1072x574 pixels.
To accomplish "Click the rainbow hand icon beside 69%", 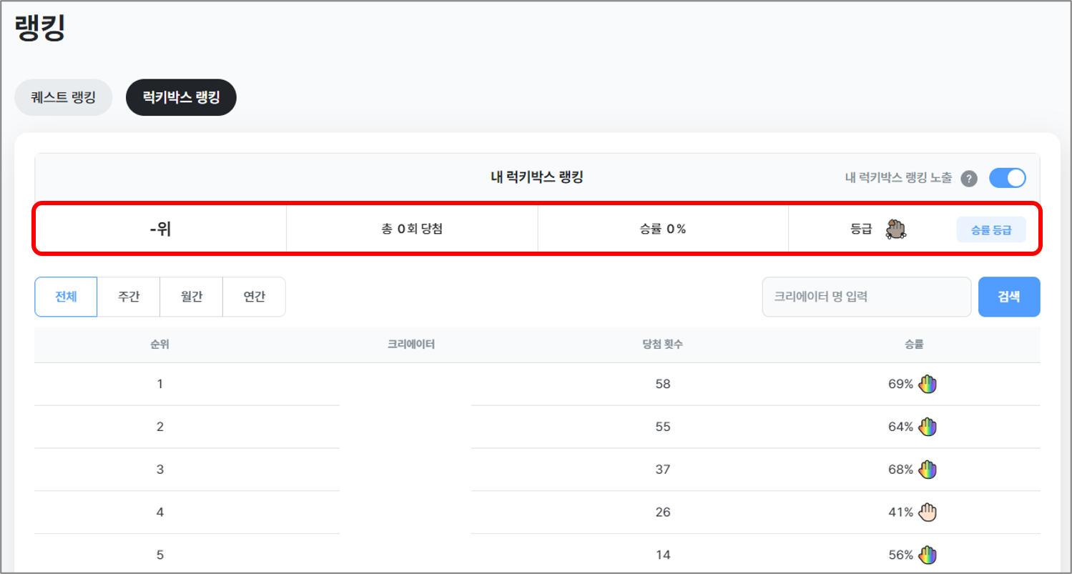I will point(928,384).
